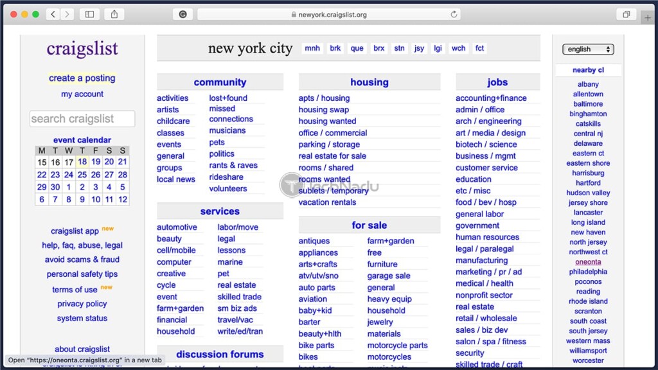Select the wch area tab
This screenshot has height=370, width=658.
coord(458,48)
